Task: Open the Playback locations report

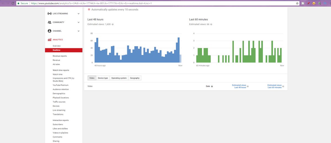Action: point(61,98)
